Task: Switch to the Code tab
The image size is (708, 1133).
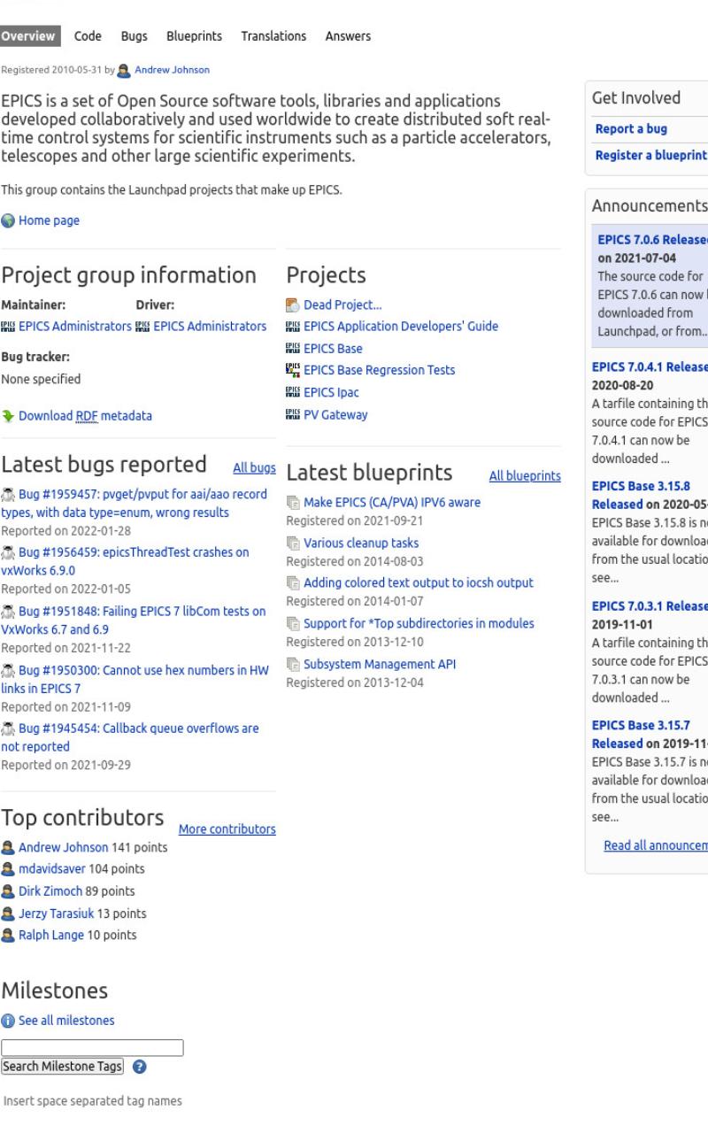Action: [88, 36]
